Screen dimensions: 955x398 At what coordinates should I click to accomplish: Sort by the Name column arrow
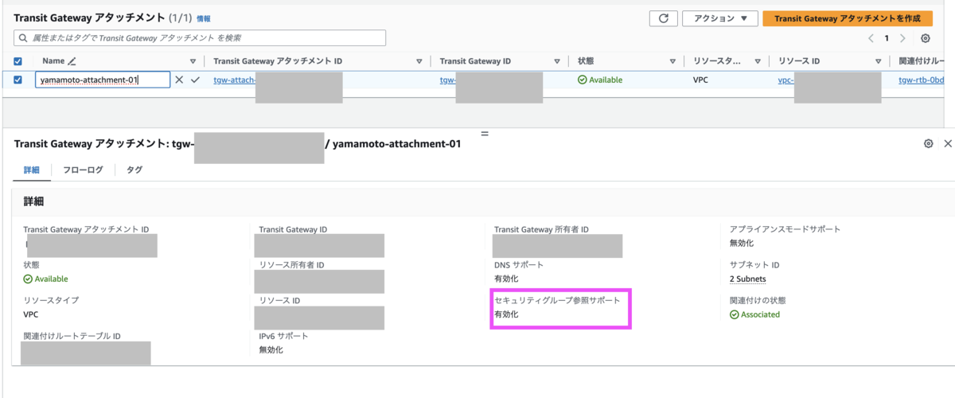[193, 61]
